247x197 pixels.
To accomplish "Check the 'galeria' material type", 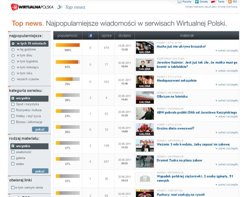I will [x=13, y=158].
